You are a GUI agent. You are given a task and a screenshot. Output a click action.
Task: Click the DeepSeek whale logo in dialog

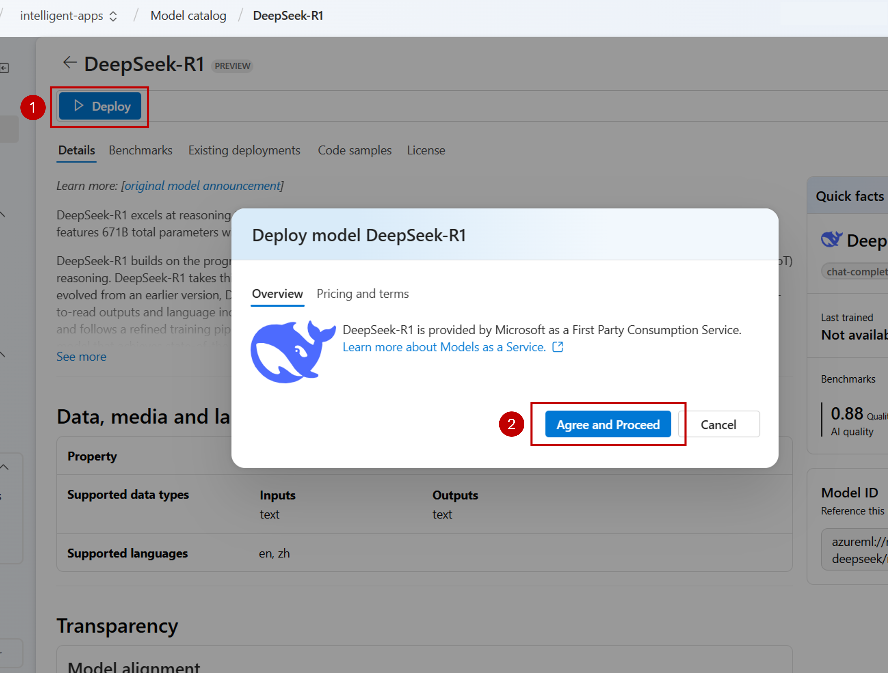point(293,351)
